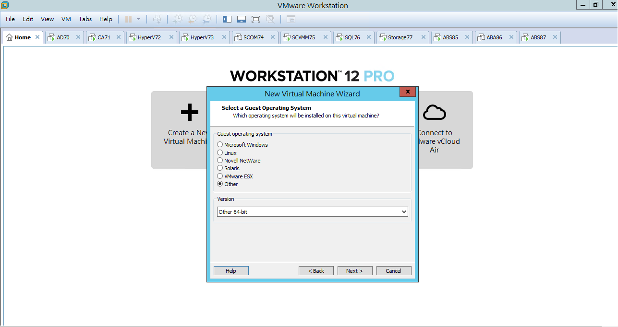Switch to the CA71 tab
This screenshot has width=618, height=327.
click(104, 37)
